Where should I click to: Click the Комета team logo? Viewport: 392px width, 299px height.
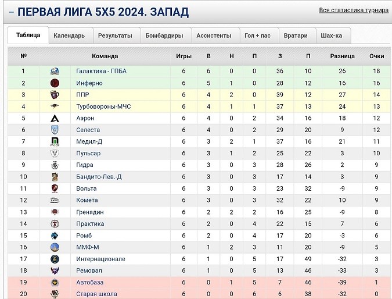[55, 200]
